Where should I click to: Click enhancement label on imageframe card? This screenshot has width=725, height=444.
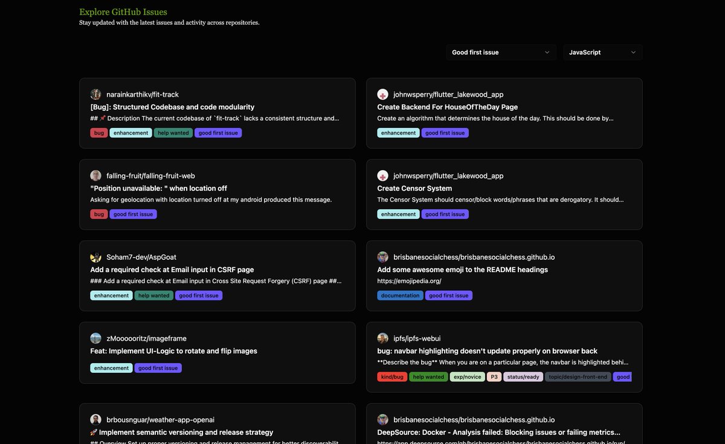tap(111, 368)
